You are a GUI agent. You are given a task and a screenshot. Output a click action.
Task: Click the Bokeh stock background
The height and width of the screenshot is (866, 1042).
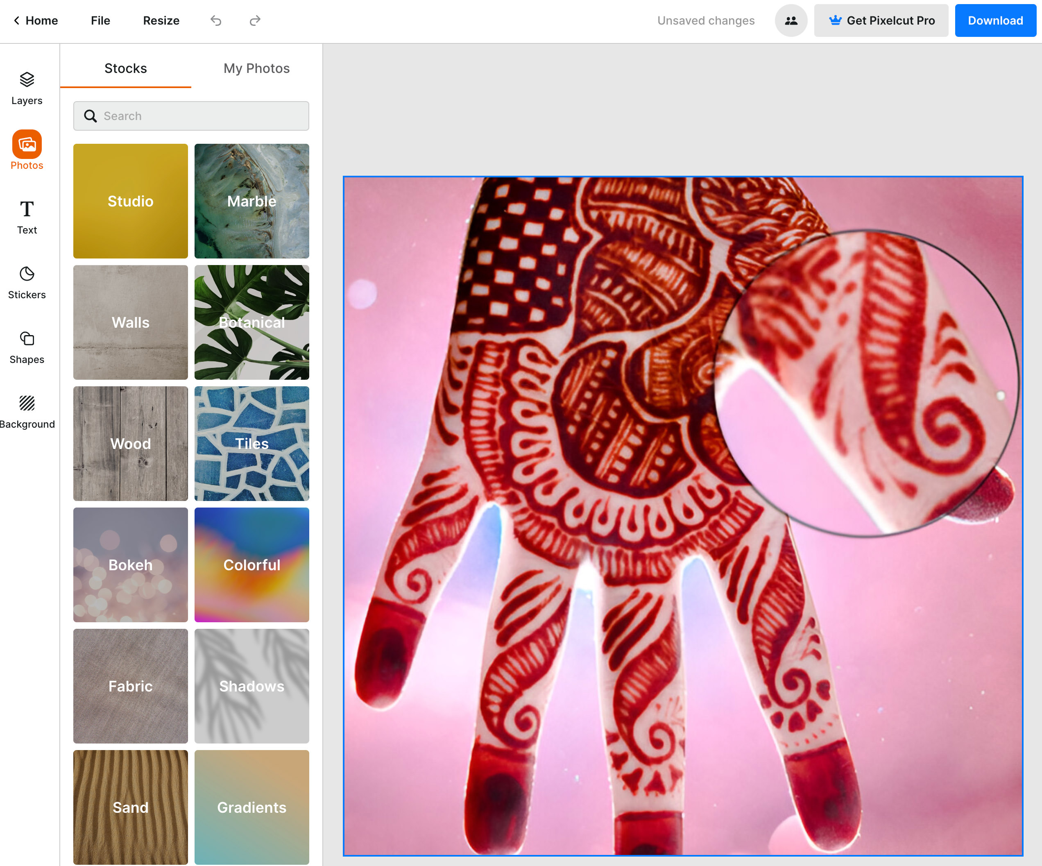tap(131, 564)
